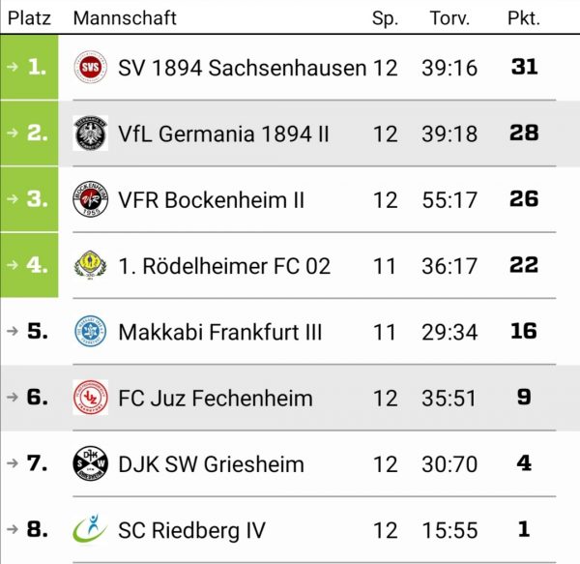The image size is (580, 564).
Task: Click the FC Juz Fechenheim red emblem
Action: click(x=90, y=397)
